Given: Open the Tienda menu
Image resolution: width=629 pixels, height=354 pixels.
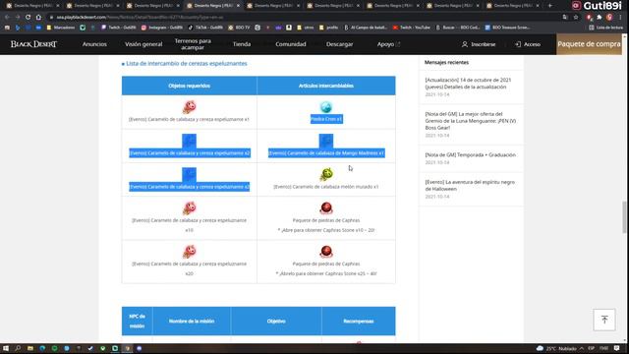Looking at the screenshot, I should [242, 44].
